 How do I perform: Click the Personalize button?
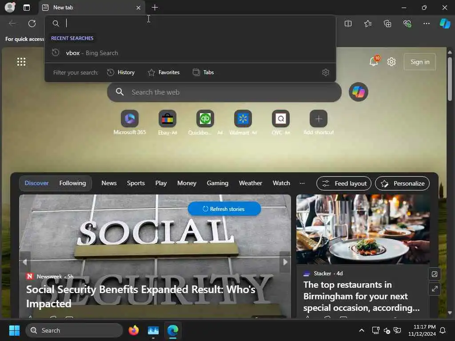coord(403,183)
